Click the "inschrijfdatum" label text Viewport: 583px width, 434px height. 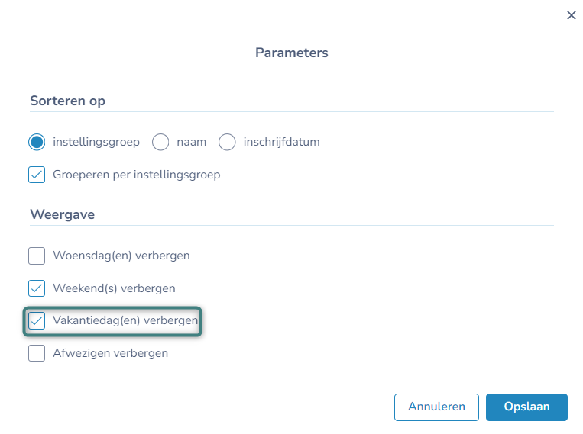point(281,142)
